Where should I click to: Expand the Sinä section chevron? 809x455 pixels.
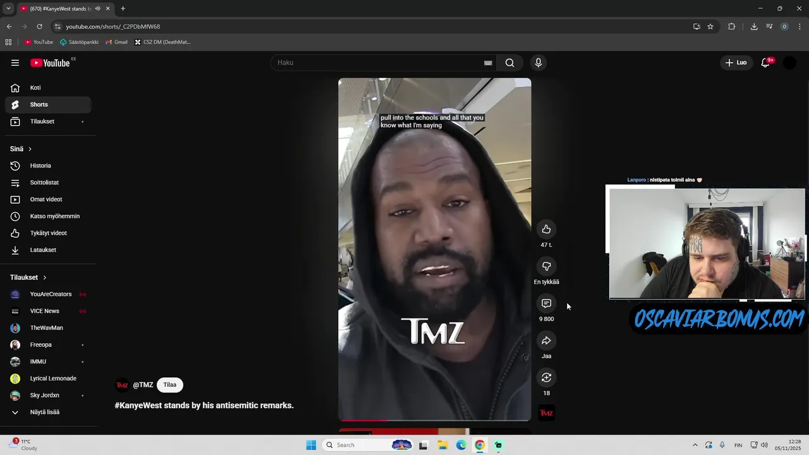(30, 149)
